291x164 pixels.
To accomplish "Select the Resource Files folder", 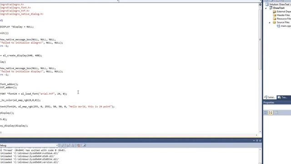I will click(284, 19).
